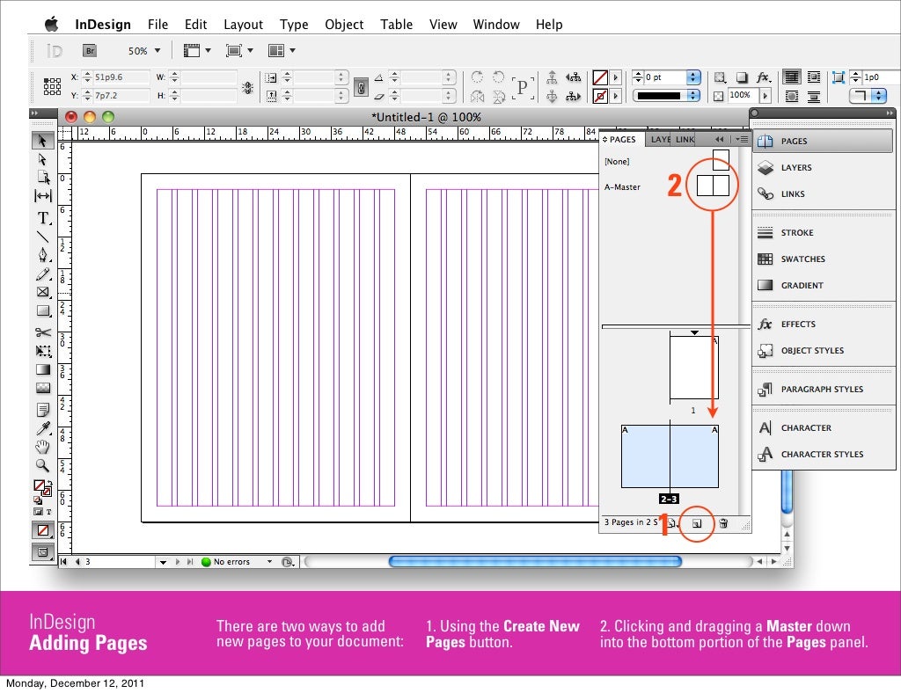Click the Create New Page button
Image resolution: width=901 pixels, height=693 pixels.
[x=697, y=523]
